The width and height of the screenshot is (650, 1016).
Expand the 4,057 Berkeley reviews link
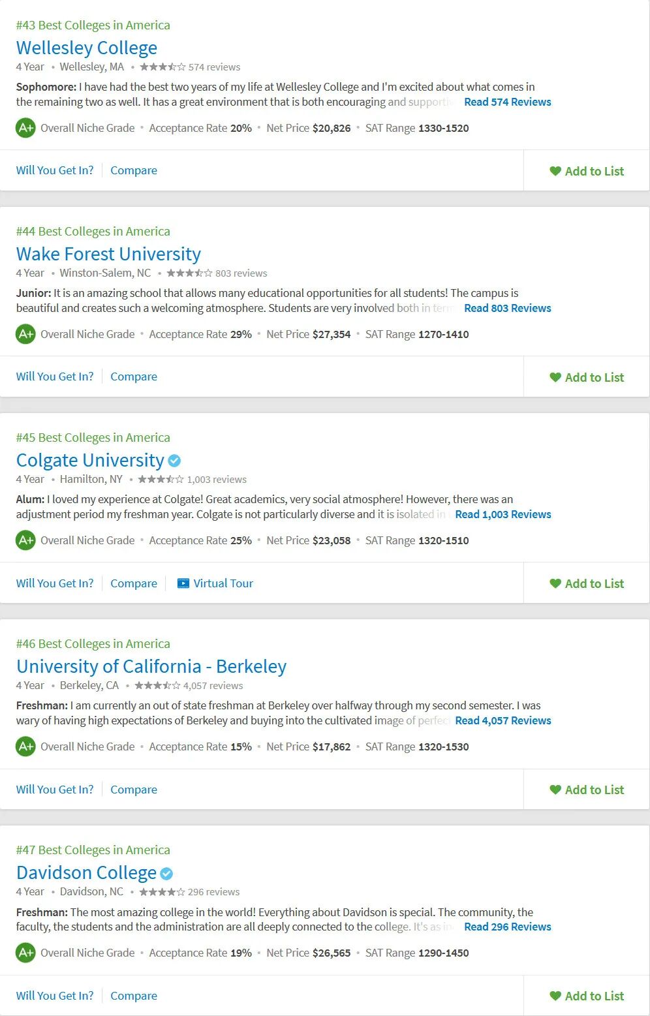pyautogui.click(x=503, y=720)
